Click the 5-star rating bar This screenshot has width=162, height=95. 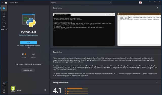(x=77, y=88)
